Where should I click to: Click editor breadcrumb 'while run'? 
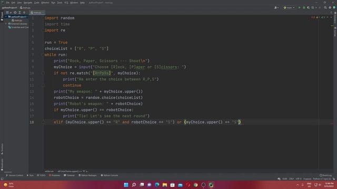[49, 171]
